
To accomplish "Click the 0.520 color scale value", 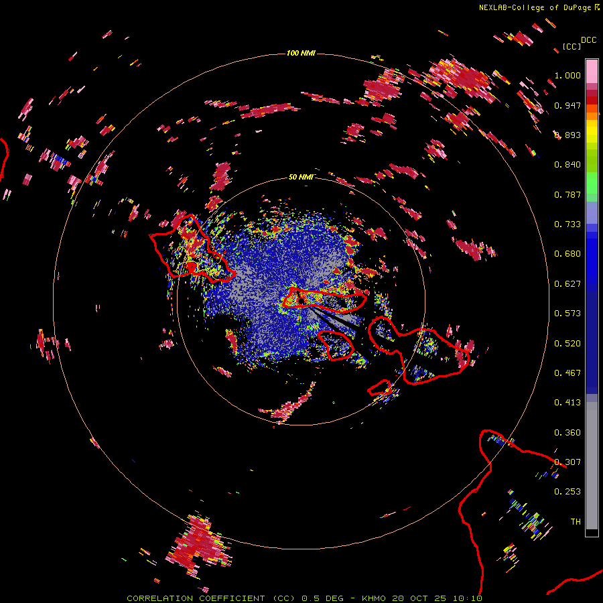I will [x=567, y=344].
